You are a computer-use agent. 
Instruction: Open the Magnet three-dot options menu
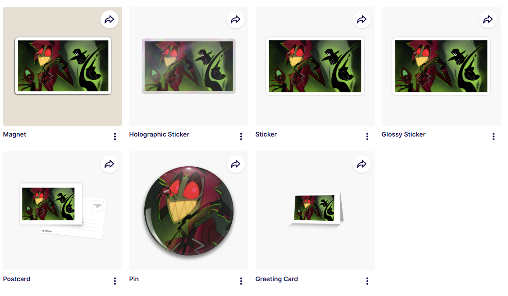[115, 137]
